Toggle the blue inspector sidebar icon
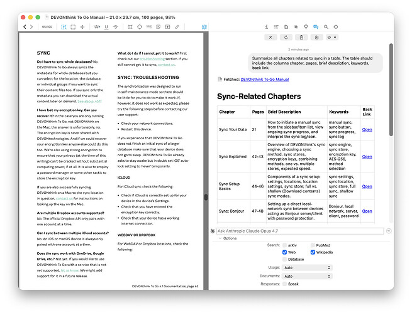This screenshot has height=313, width=412. click(204, 27)
